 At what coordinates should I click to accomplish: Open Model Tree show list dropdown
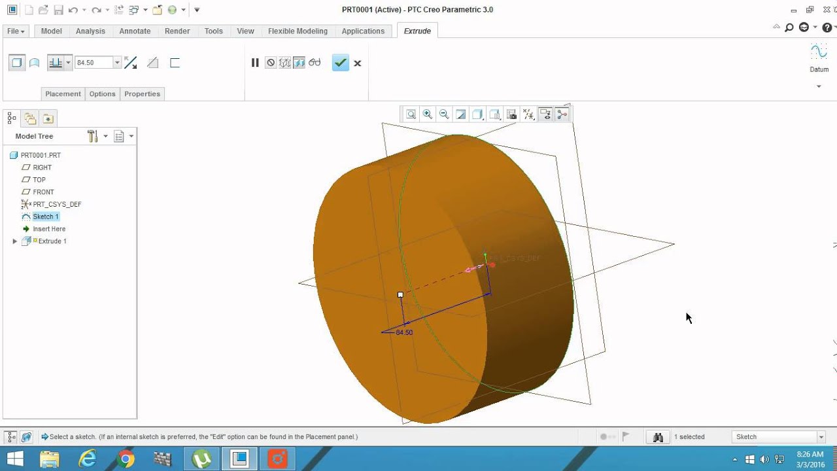(123, 136)
